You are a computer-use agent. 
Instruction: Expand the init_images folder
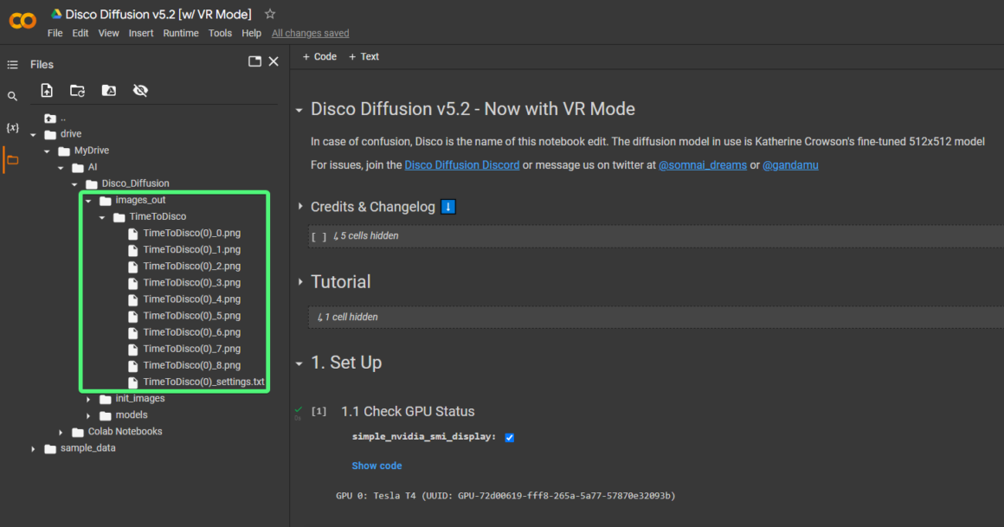point(89,398)
